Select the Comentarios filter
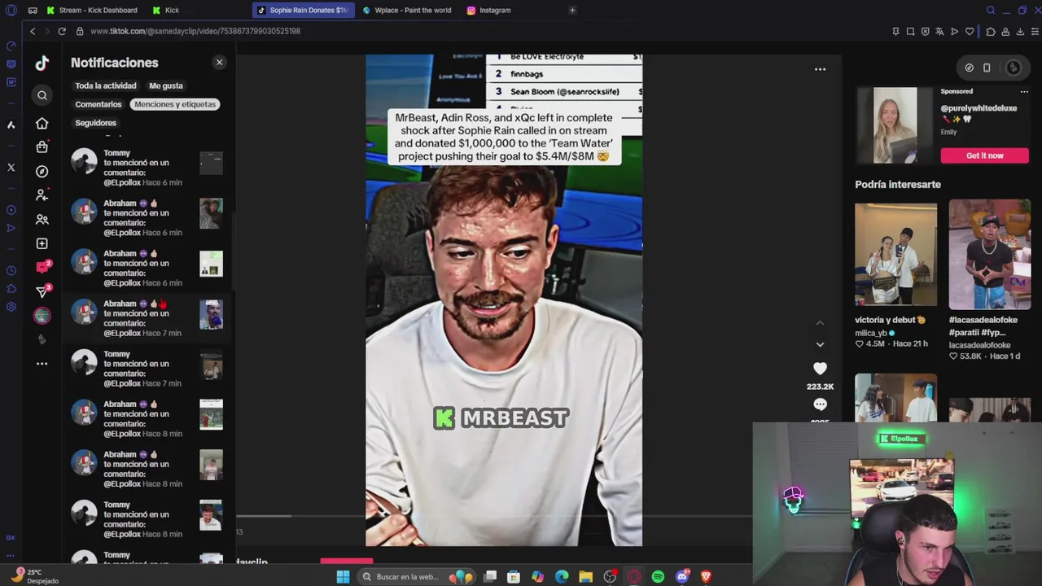Viewport: 1042px width, 586px height. pos(99,104)
